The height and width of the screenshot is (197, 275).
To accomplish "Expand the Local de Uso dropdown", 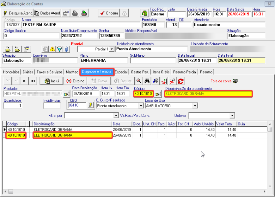I will pos(195,106).
